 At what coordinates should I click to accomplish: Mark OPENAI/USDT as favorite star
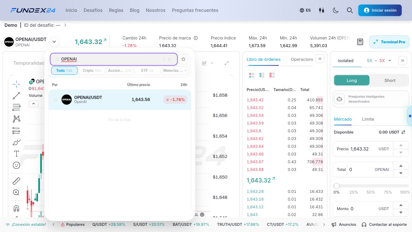[55, 100]
